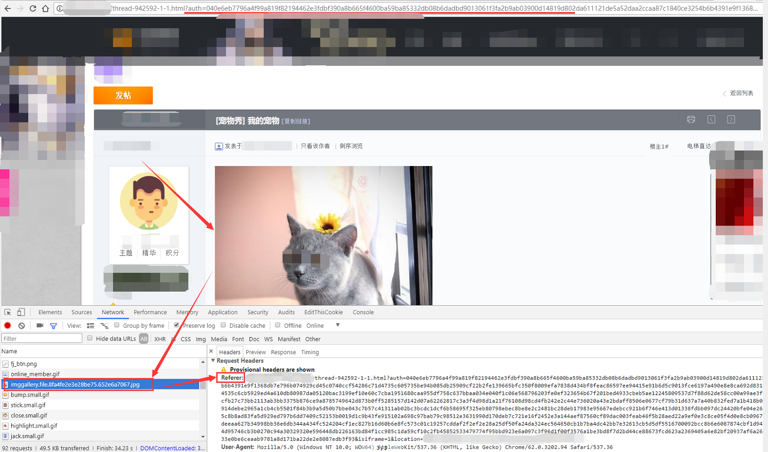
Task: Switch to the Console tab
Action: [x=363, y=312]
